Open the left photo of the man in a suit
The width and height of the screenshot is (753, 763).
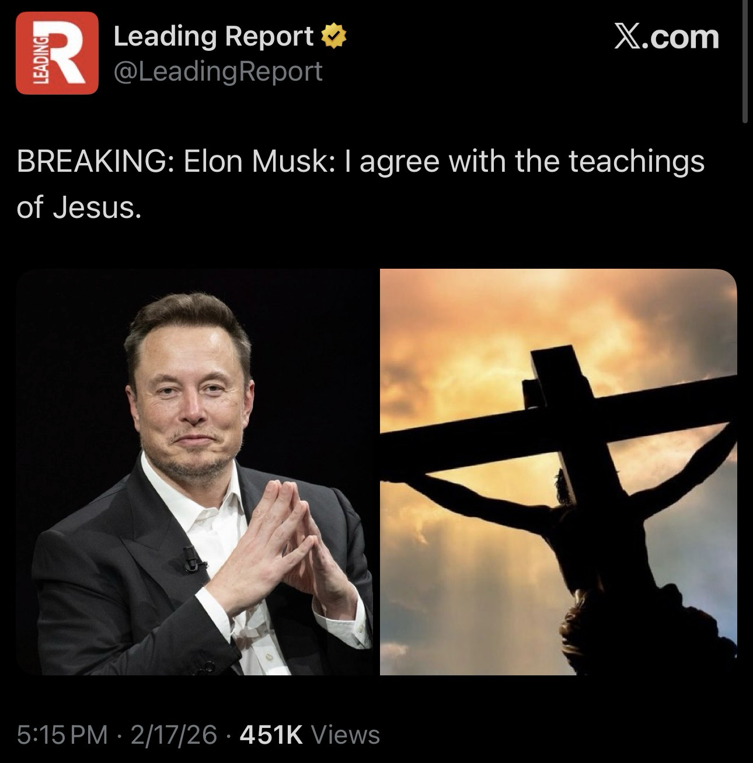[x=194, y=472]
